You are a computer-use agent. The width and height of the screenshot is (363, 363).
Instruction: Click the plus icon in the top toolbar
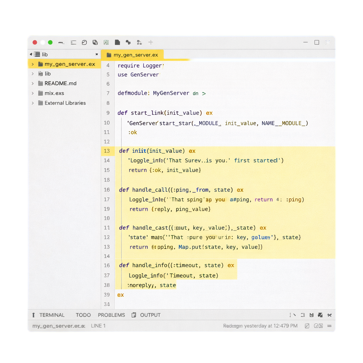point(151,42)
